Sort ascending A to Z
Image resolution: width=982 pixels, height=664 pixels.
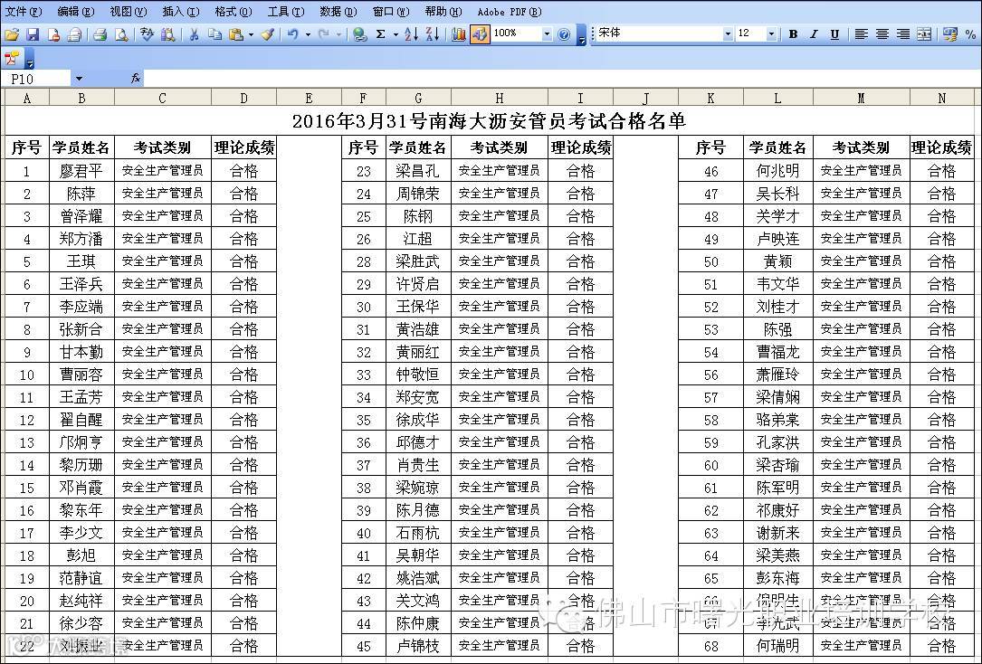pyautogui.click(x=412, y=35)
